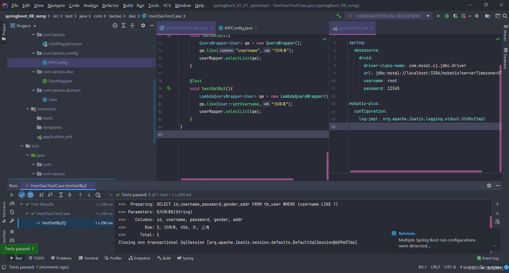Open Maven side panel
Screen dimensions: 509x273
[x=506, y=33]
